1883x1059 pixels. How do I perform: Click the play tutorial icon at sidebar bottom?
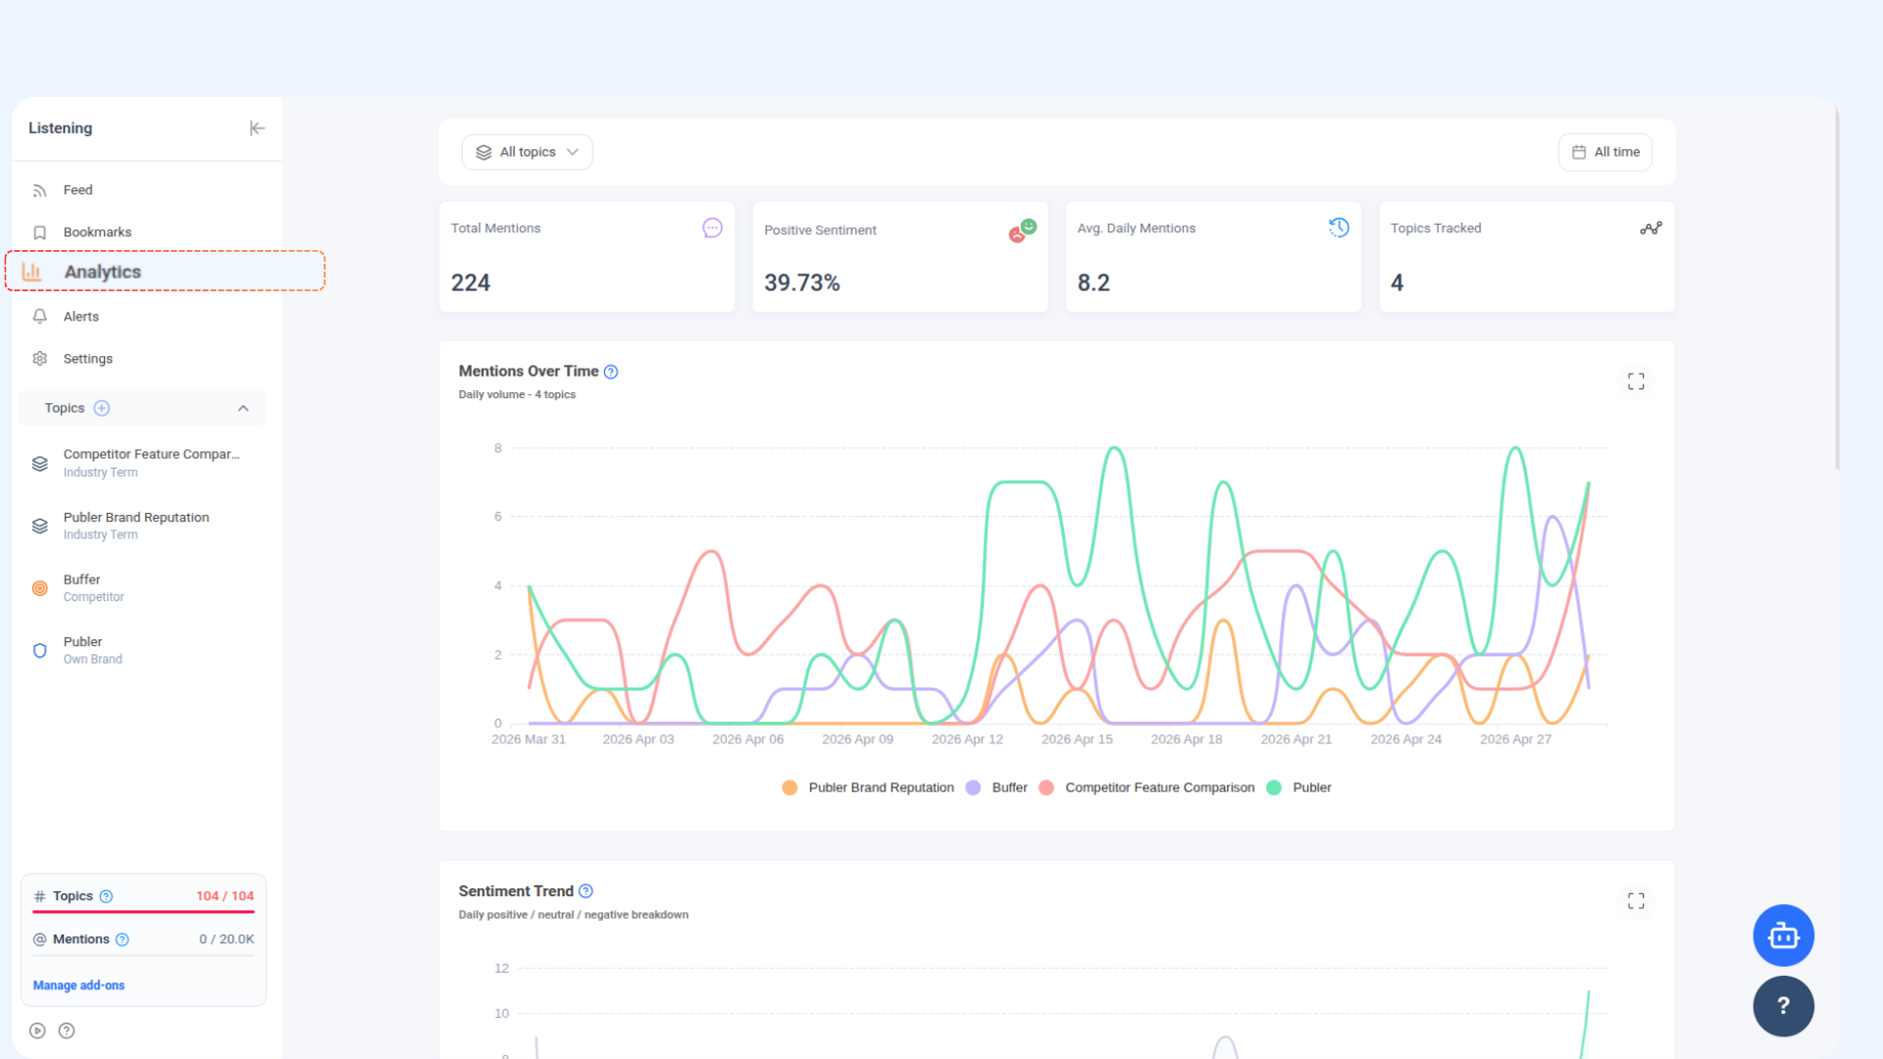tap(37, 1031)
